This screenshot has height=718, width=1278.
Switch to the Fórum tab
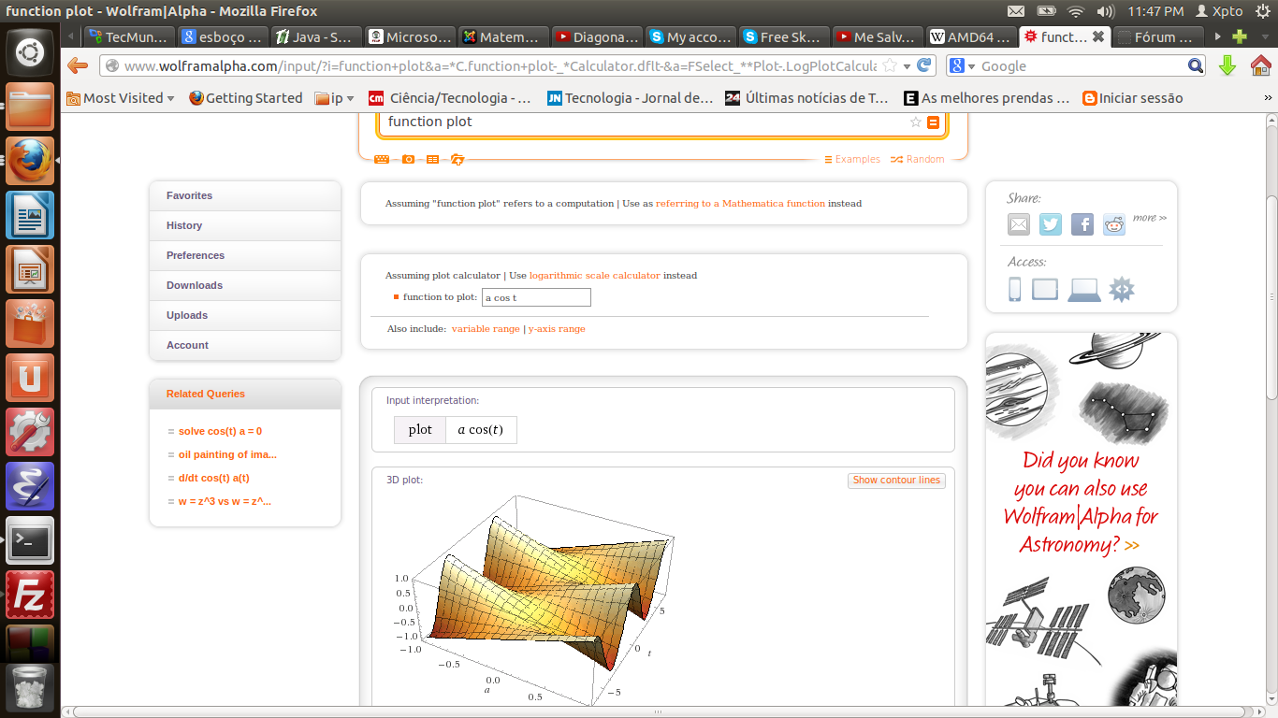(1158, 37)
